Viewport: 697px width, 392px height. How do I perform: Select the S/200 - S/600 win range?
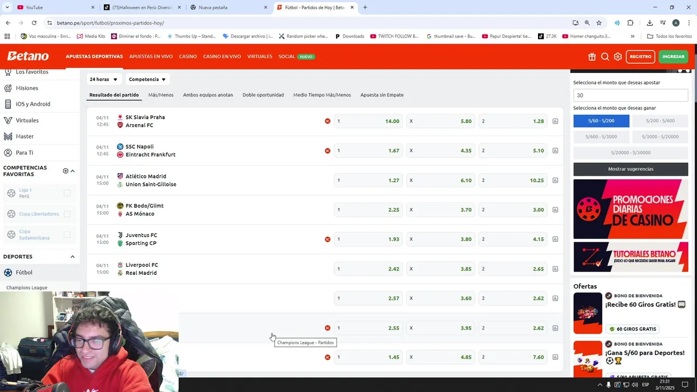(660, 121)
